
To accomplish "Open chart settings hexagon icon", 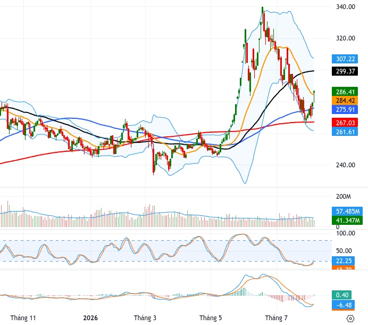I will pos(350,319).
